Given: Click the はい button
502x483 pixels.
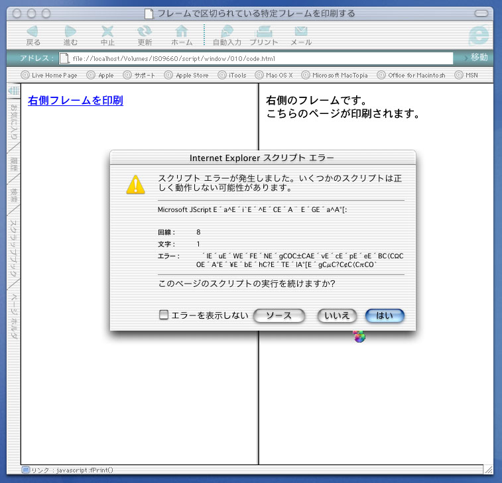Looking at the screenshot, I should tap(385, 316).
